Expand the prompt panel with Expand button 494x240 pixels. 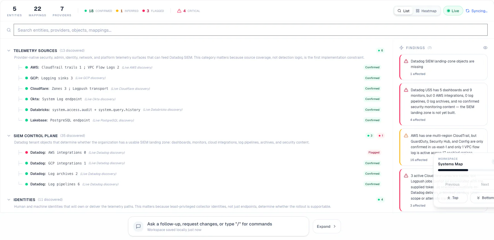point(326,226)
